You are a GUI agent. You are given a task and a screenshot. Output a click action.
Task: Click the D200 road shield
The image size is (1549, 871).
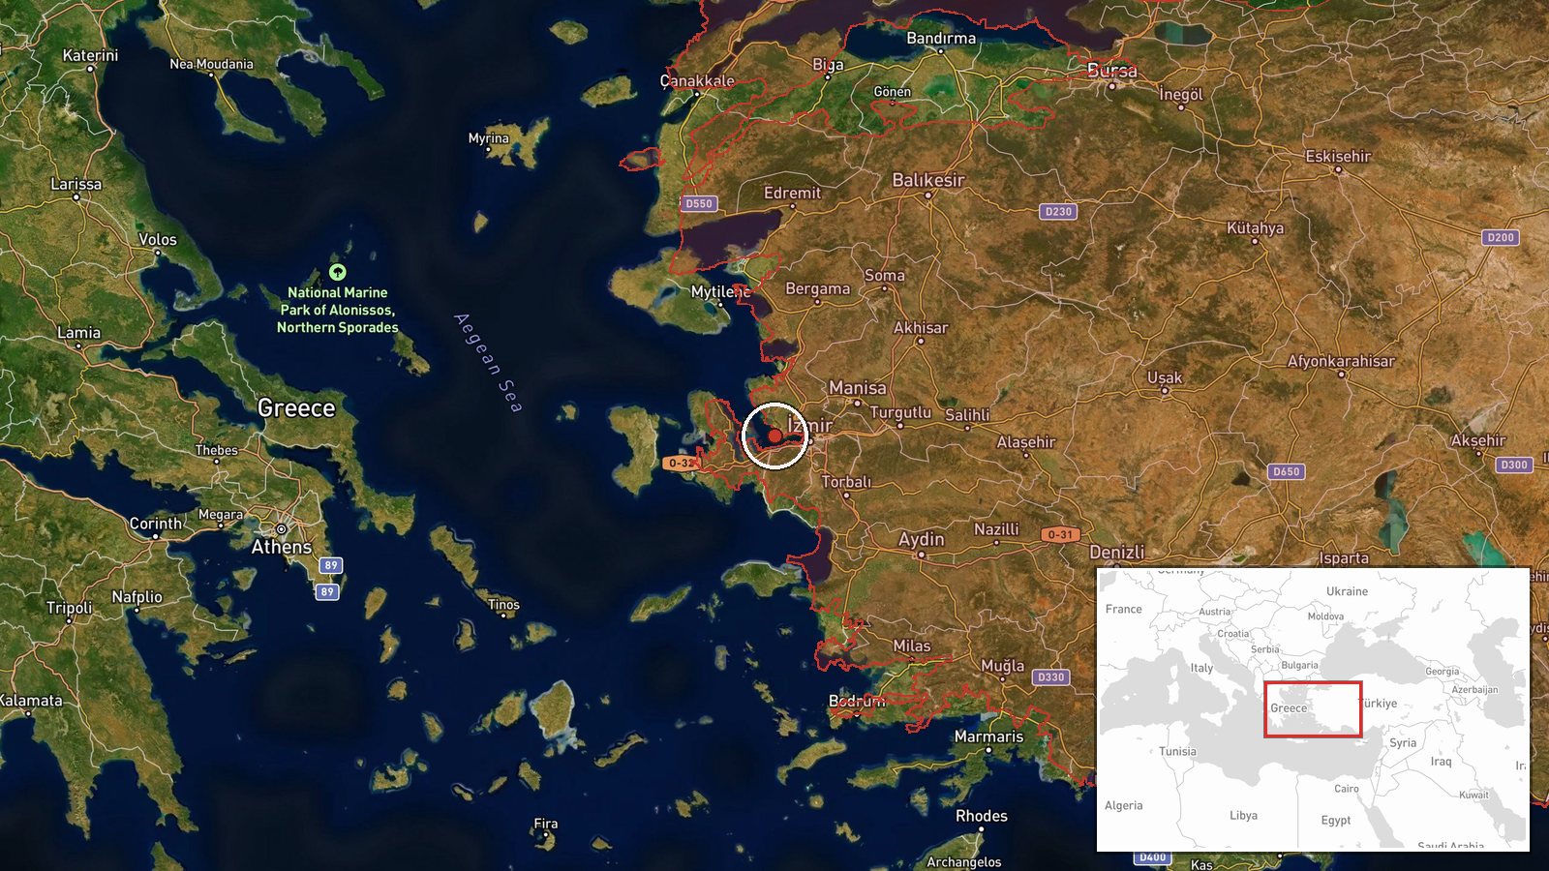pyautogui.click(x=1501, y=238)
